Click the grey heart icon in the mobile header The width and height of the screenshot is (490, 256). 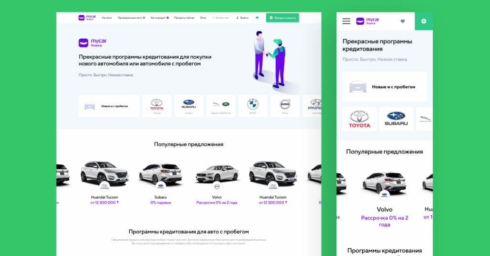tap(402, 21)
